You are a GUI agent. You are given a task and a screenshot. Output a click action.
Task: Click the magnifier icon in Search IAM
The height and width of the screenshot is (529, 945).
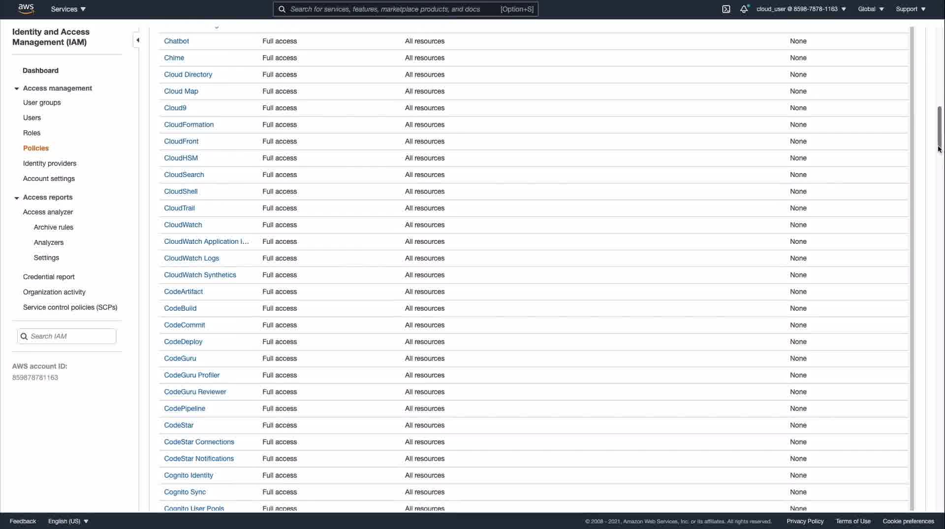point(24,336)
